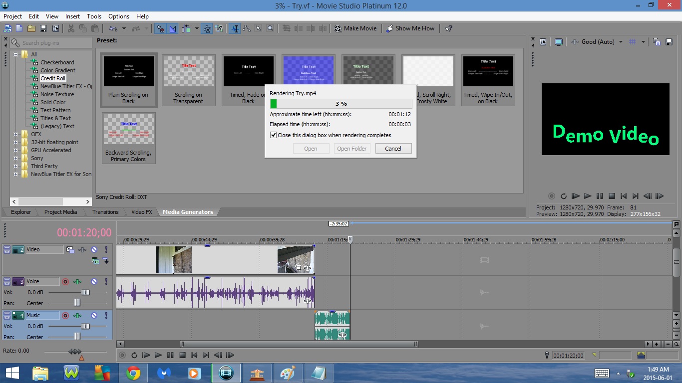Screen dimensions: 682x383
Task: Play the preview from start
Action: point(576,196)
